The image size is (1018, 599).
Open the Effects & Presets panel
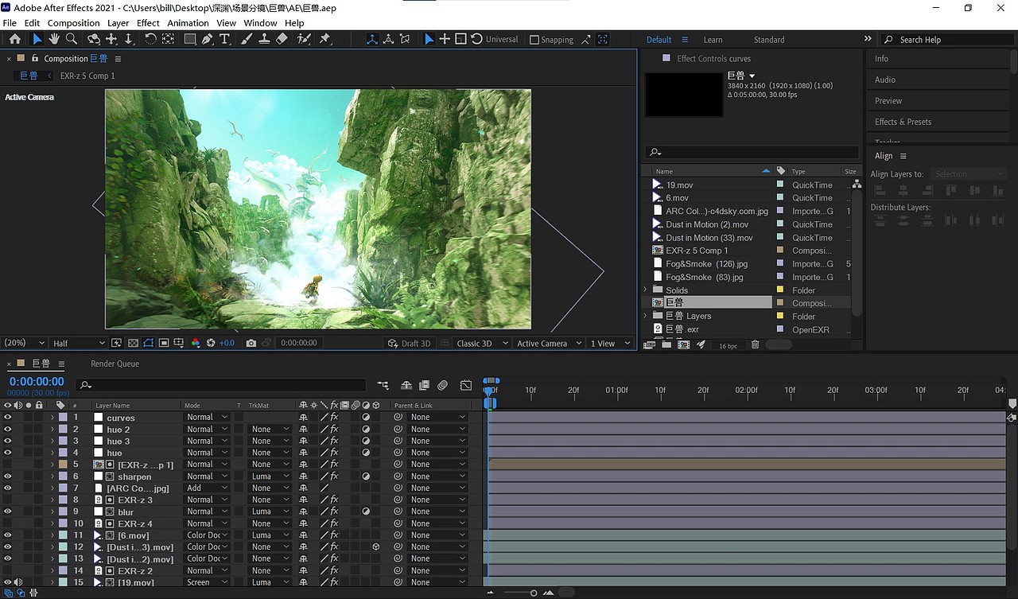[x=903, y=122]
